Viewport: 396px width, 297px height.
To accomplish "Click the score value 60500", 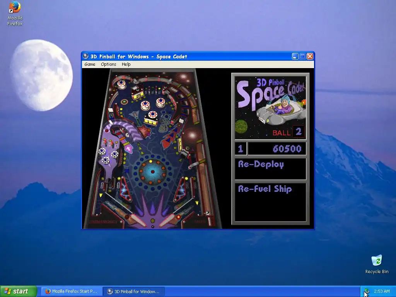I will [287, 149].
